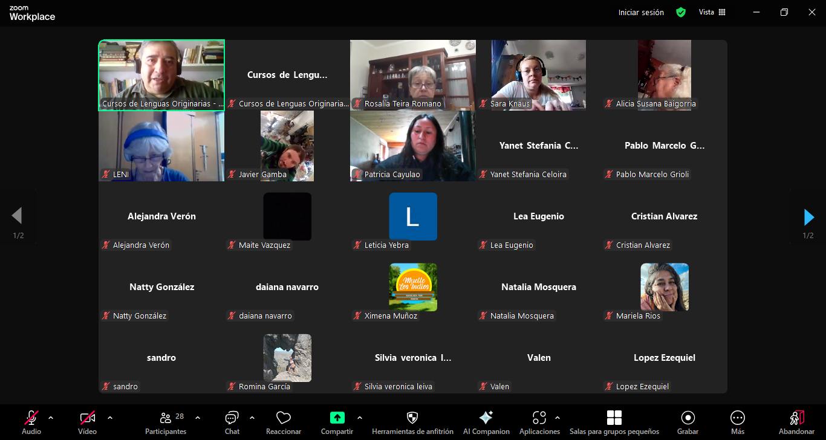Image resolution: width=826 pixels, height=440 pixels.
Task: Open the Participantes panel
Action: pyautogui.click(x=166, y=422)
